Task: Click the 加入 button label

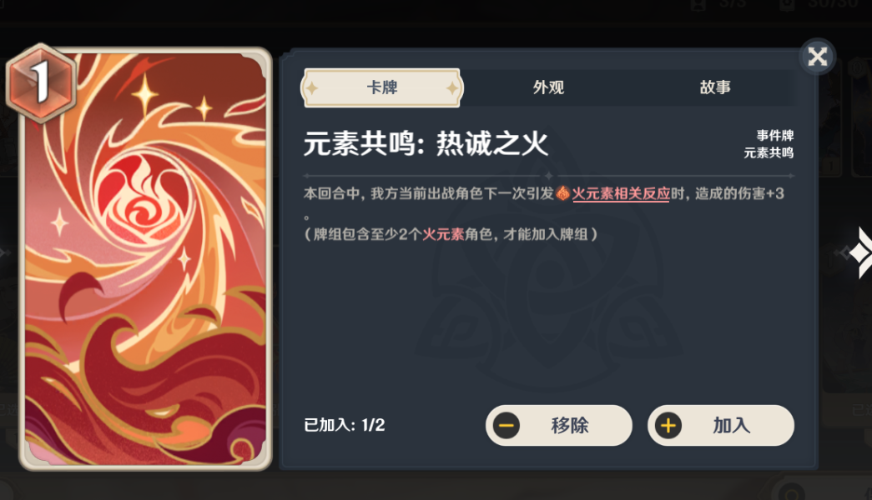Action: click(732, 426)
